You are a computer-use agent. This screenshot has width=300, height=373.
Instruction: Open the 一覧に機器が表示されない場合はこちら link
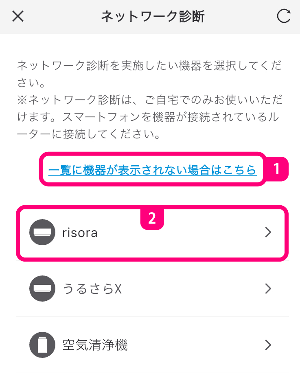tap(152, 169)
